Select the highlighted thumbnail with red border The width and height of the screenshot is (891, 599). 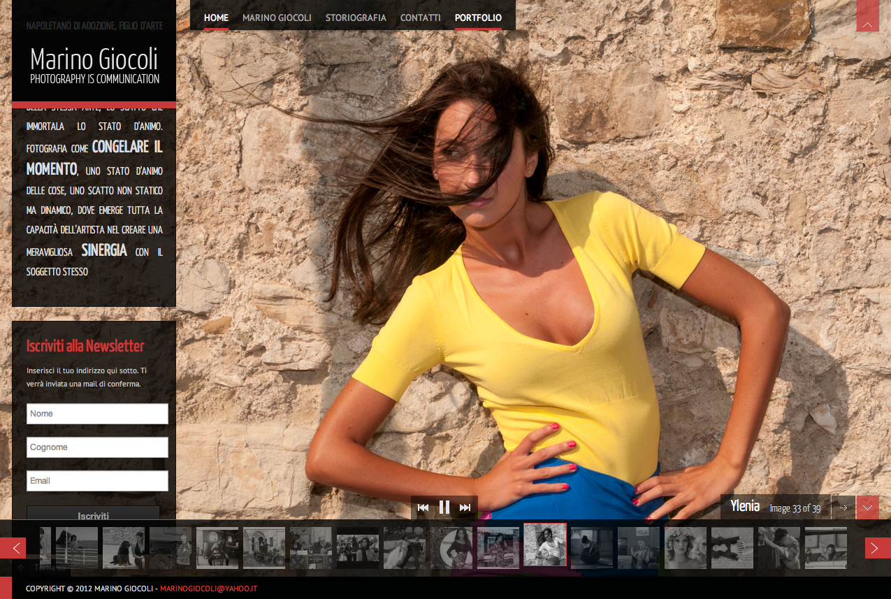pos(545,544)
